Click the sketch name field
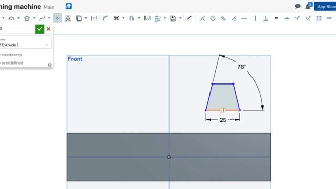 [x=17, y=29]
